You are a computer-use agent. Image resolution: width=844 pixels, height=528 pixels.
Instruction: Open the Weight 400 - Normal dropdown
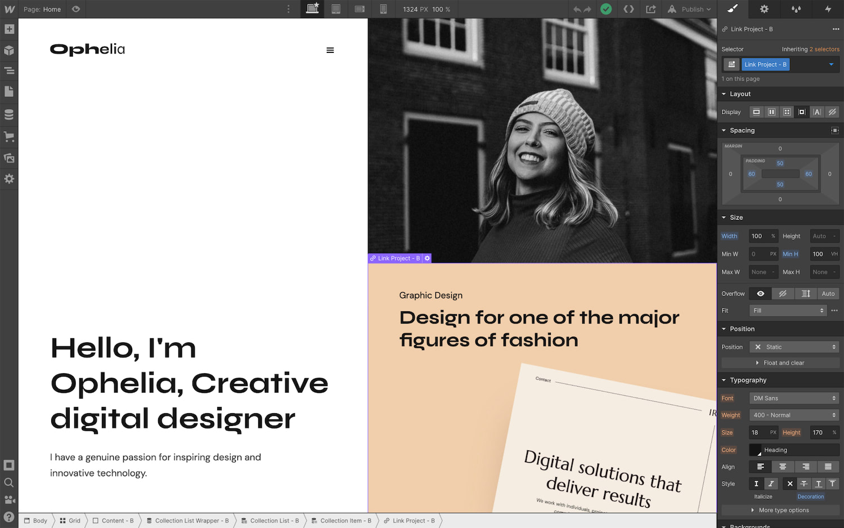click(794, 415)
